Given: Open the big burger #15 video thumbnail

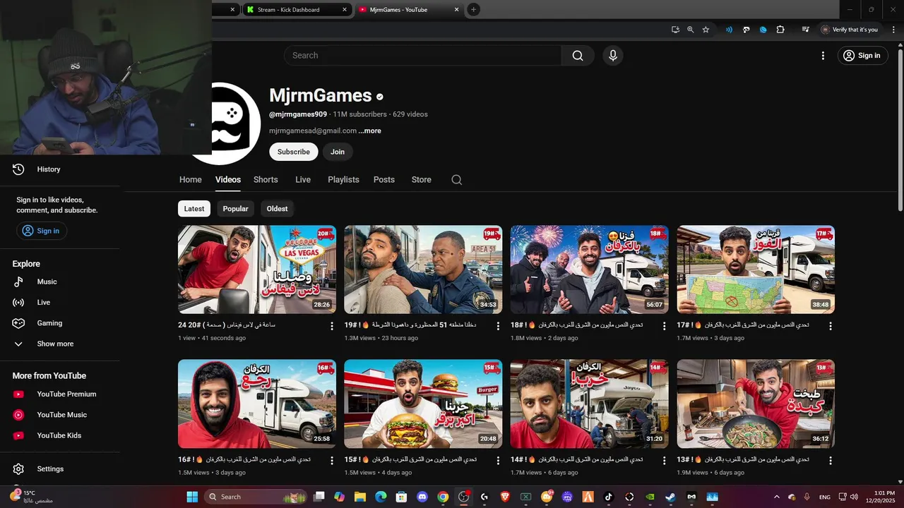Looking at the screenshot, I should [423, 404].
